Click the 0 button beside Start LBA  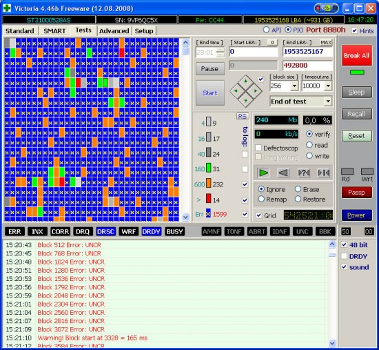pos(272,42)
